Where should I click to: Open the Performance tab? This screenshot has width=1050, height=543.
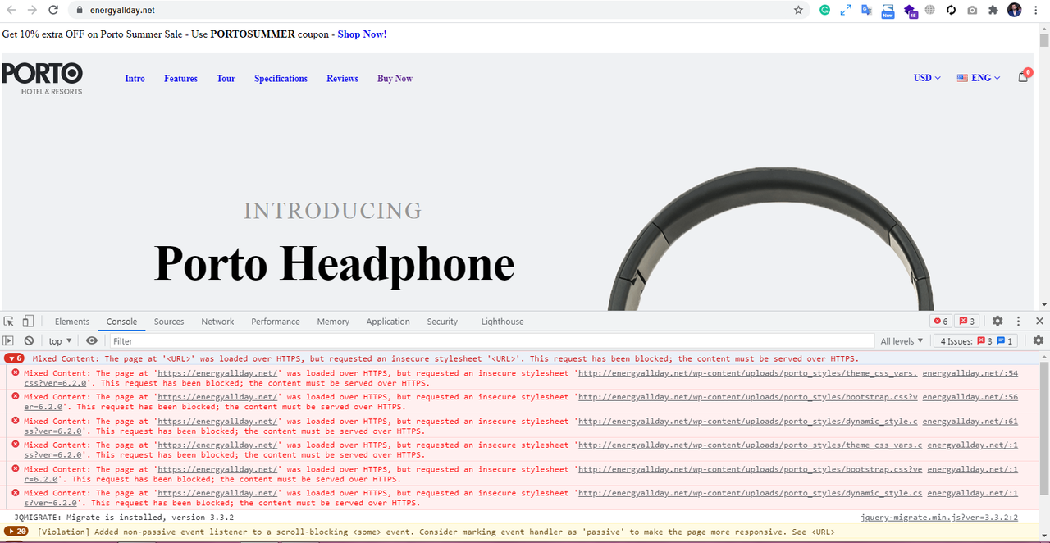(x=276, y=322)
